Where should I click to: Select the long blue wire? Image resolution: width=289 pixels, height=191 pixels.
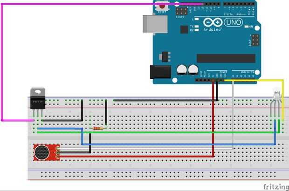pos(179,144)
